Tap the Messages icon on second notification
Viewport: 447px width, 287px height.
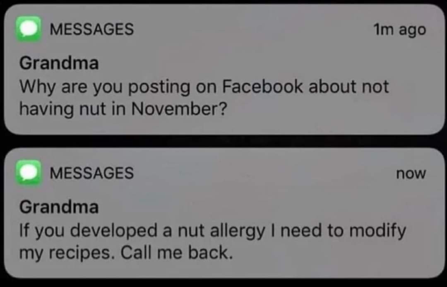click(x=28, y=173)
